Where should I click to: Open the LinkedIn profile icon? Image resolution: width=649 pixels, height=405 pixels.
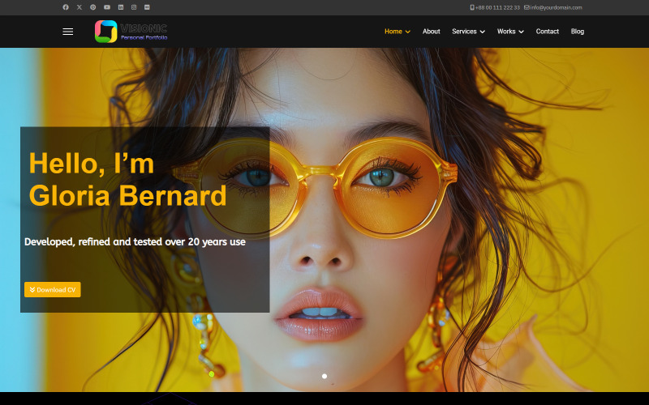pyautogui.click(x=121, y=7)
